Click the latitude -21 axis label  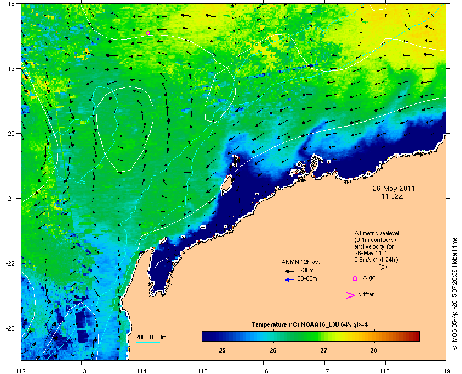(10, 199)
